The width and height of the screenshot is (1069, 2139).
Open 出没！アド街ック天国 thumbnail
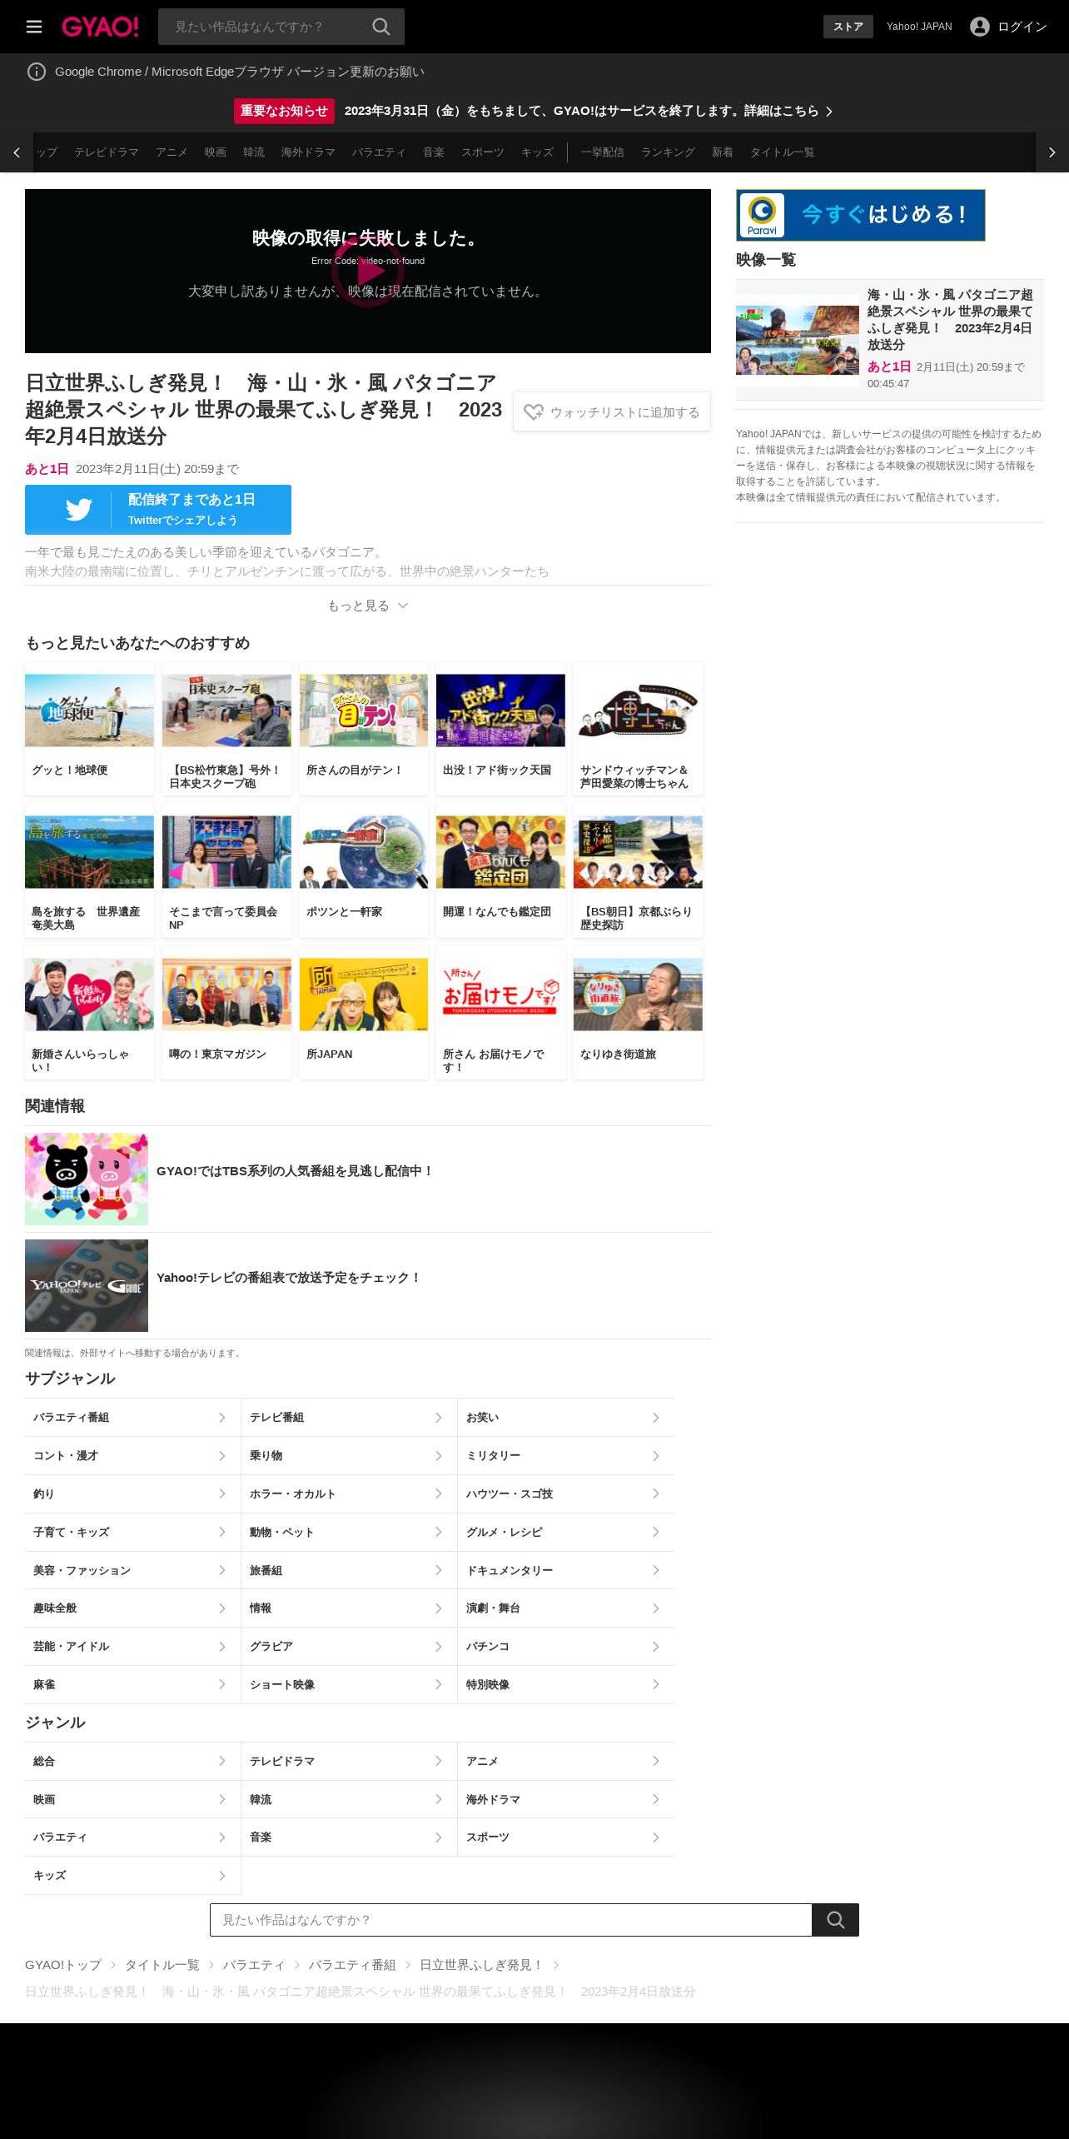coord(500,711)
